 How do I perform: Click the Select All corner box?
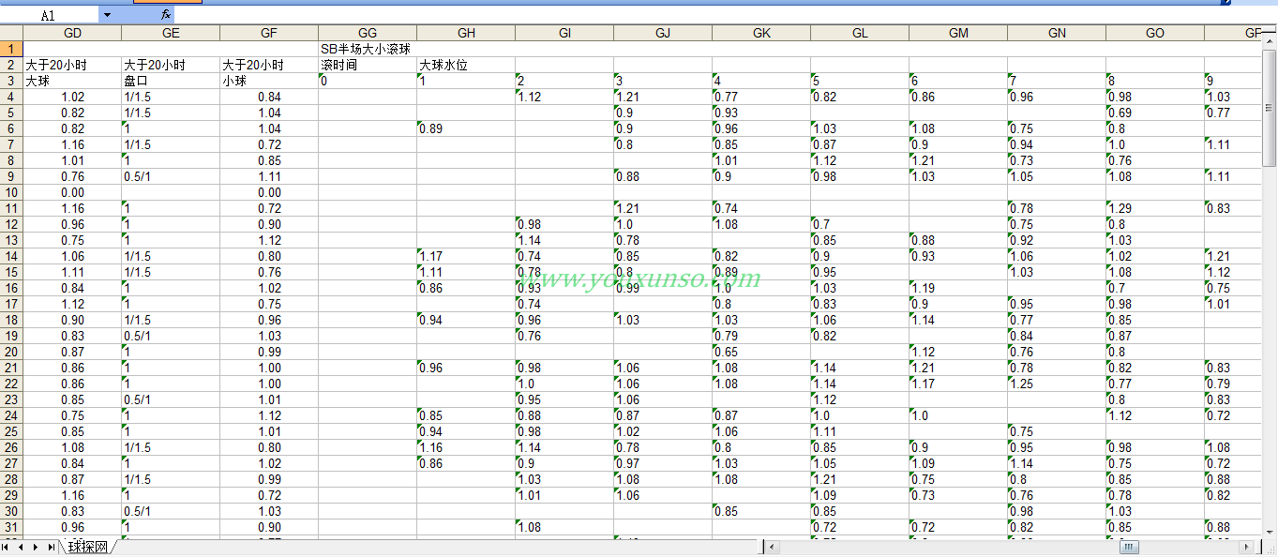coord(11,33)
